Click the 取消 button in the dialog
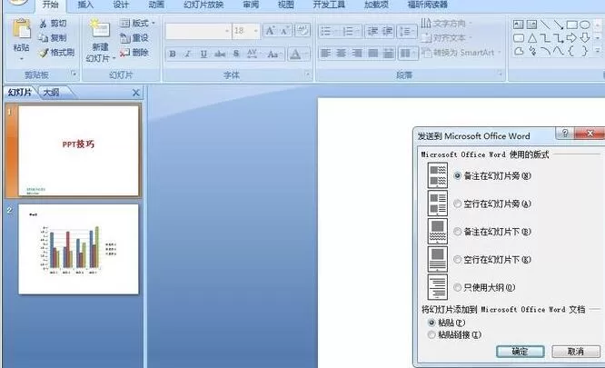Image resolution: width=605 pixels, height=368 pixels. coord(575,352)
